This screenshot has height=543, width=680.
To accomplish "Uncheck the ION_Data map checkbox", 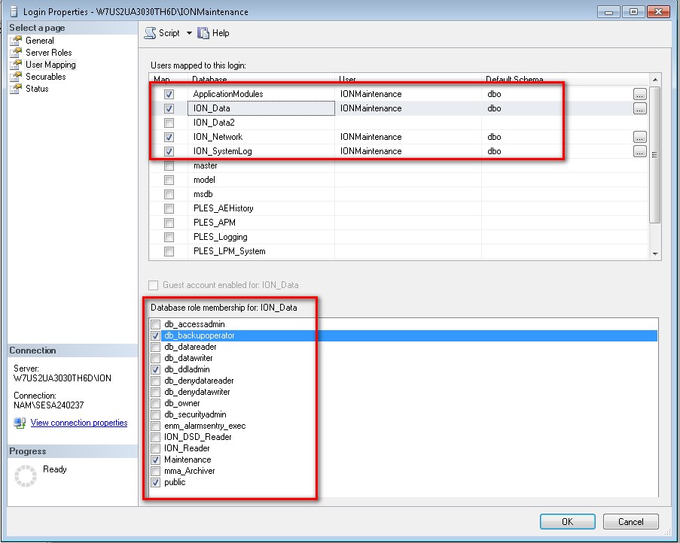I will (169, 108).
